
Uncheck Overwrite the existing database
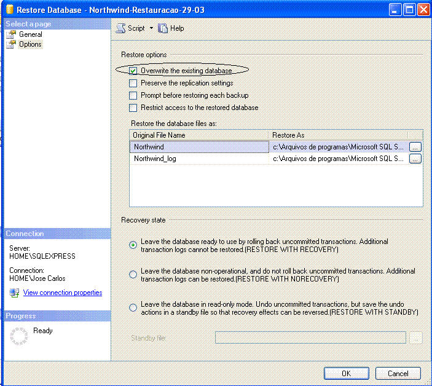(x=133, y=71)
